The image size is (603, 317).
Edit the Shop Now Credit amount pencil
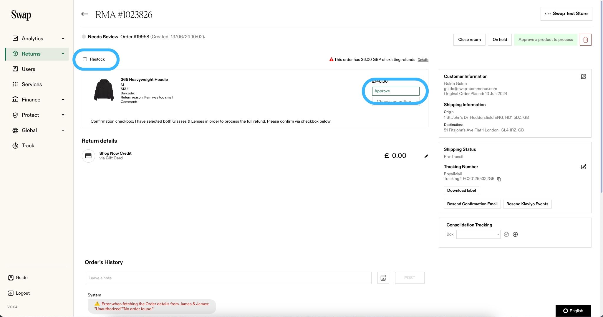coord(426,156)
